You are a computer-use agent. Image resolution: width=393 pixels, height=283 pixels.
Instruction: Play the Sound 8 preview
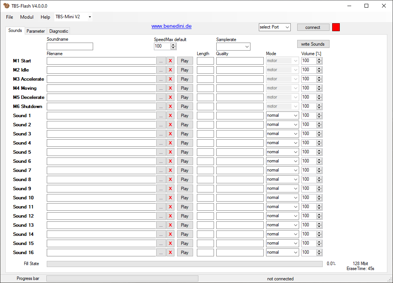(x=185, y=180)
